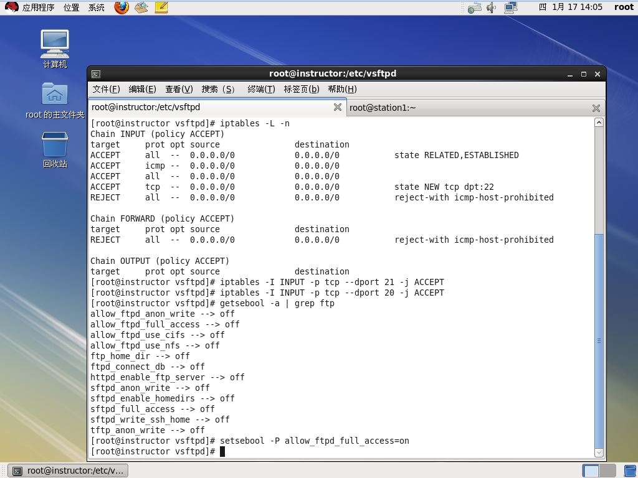638x478 pixels.
Task: Click the 'sftpd_full_access --> off' line
Action: point(152,409)
